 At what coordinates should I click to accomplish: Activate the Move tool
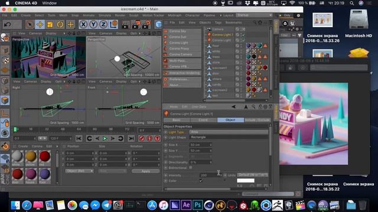tap(40, 24)
